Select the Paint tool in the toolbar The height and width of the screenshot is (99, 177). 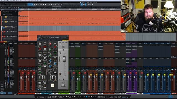pos(39,4)
